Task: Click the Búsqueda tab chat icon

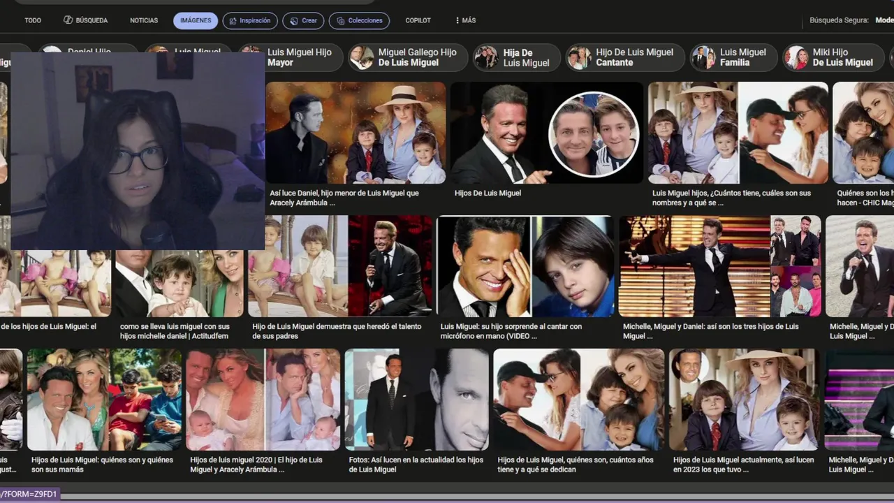Action: point(68,21)
